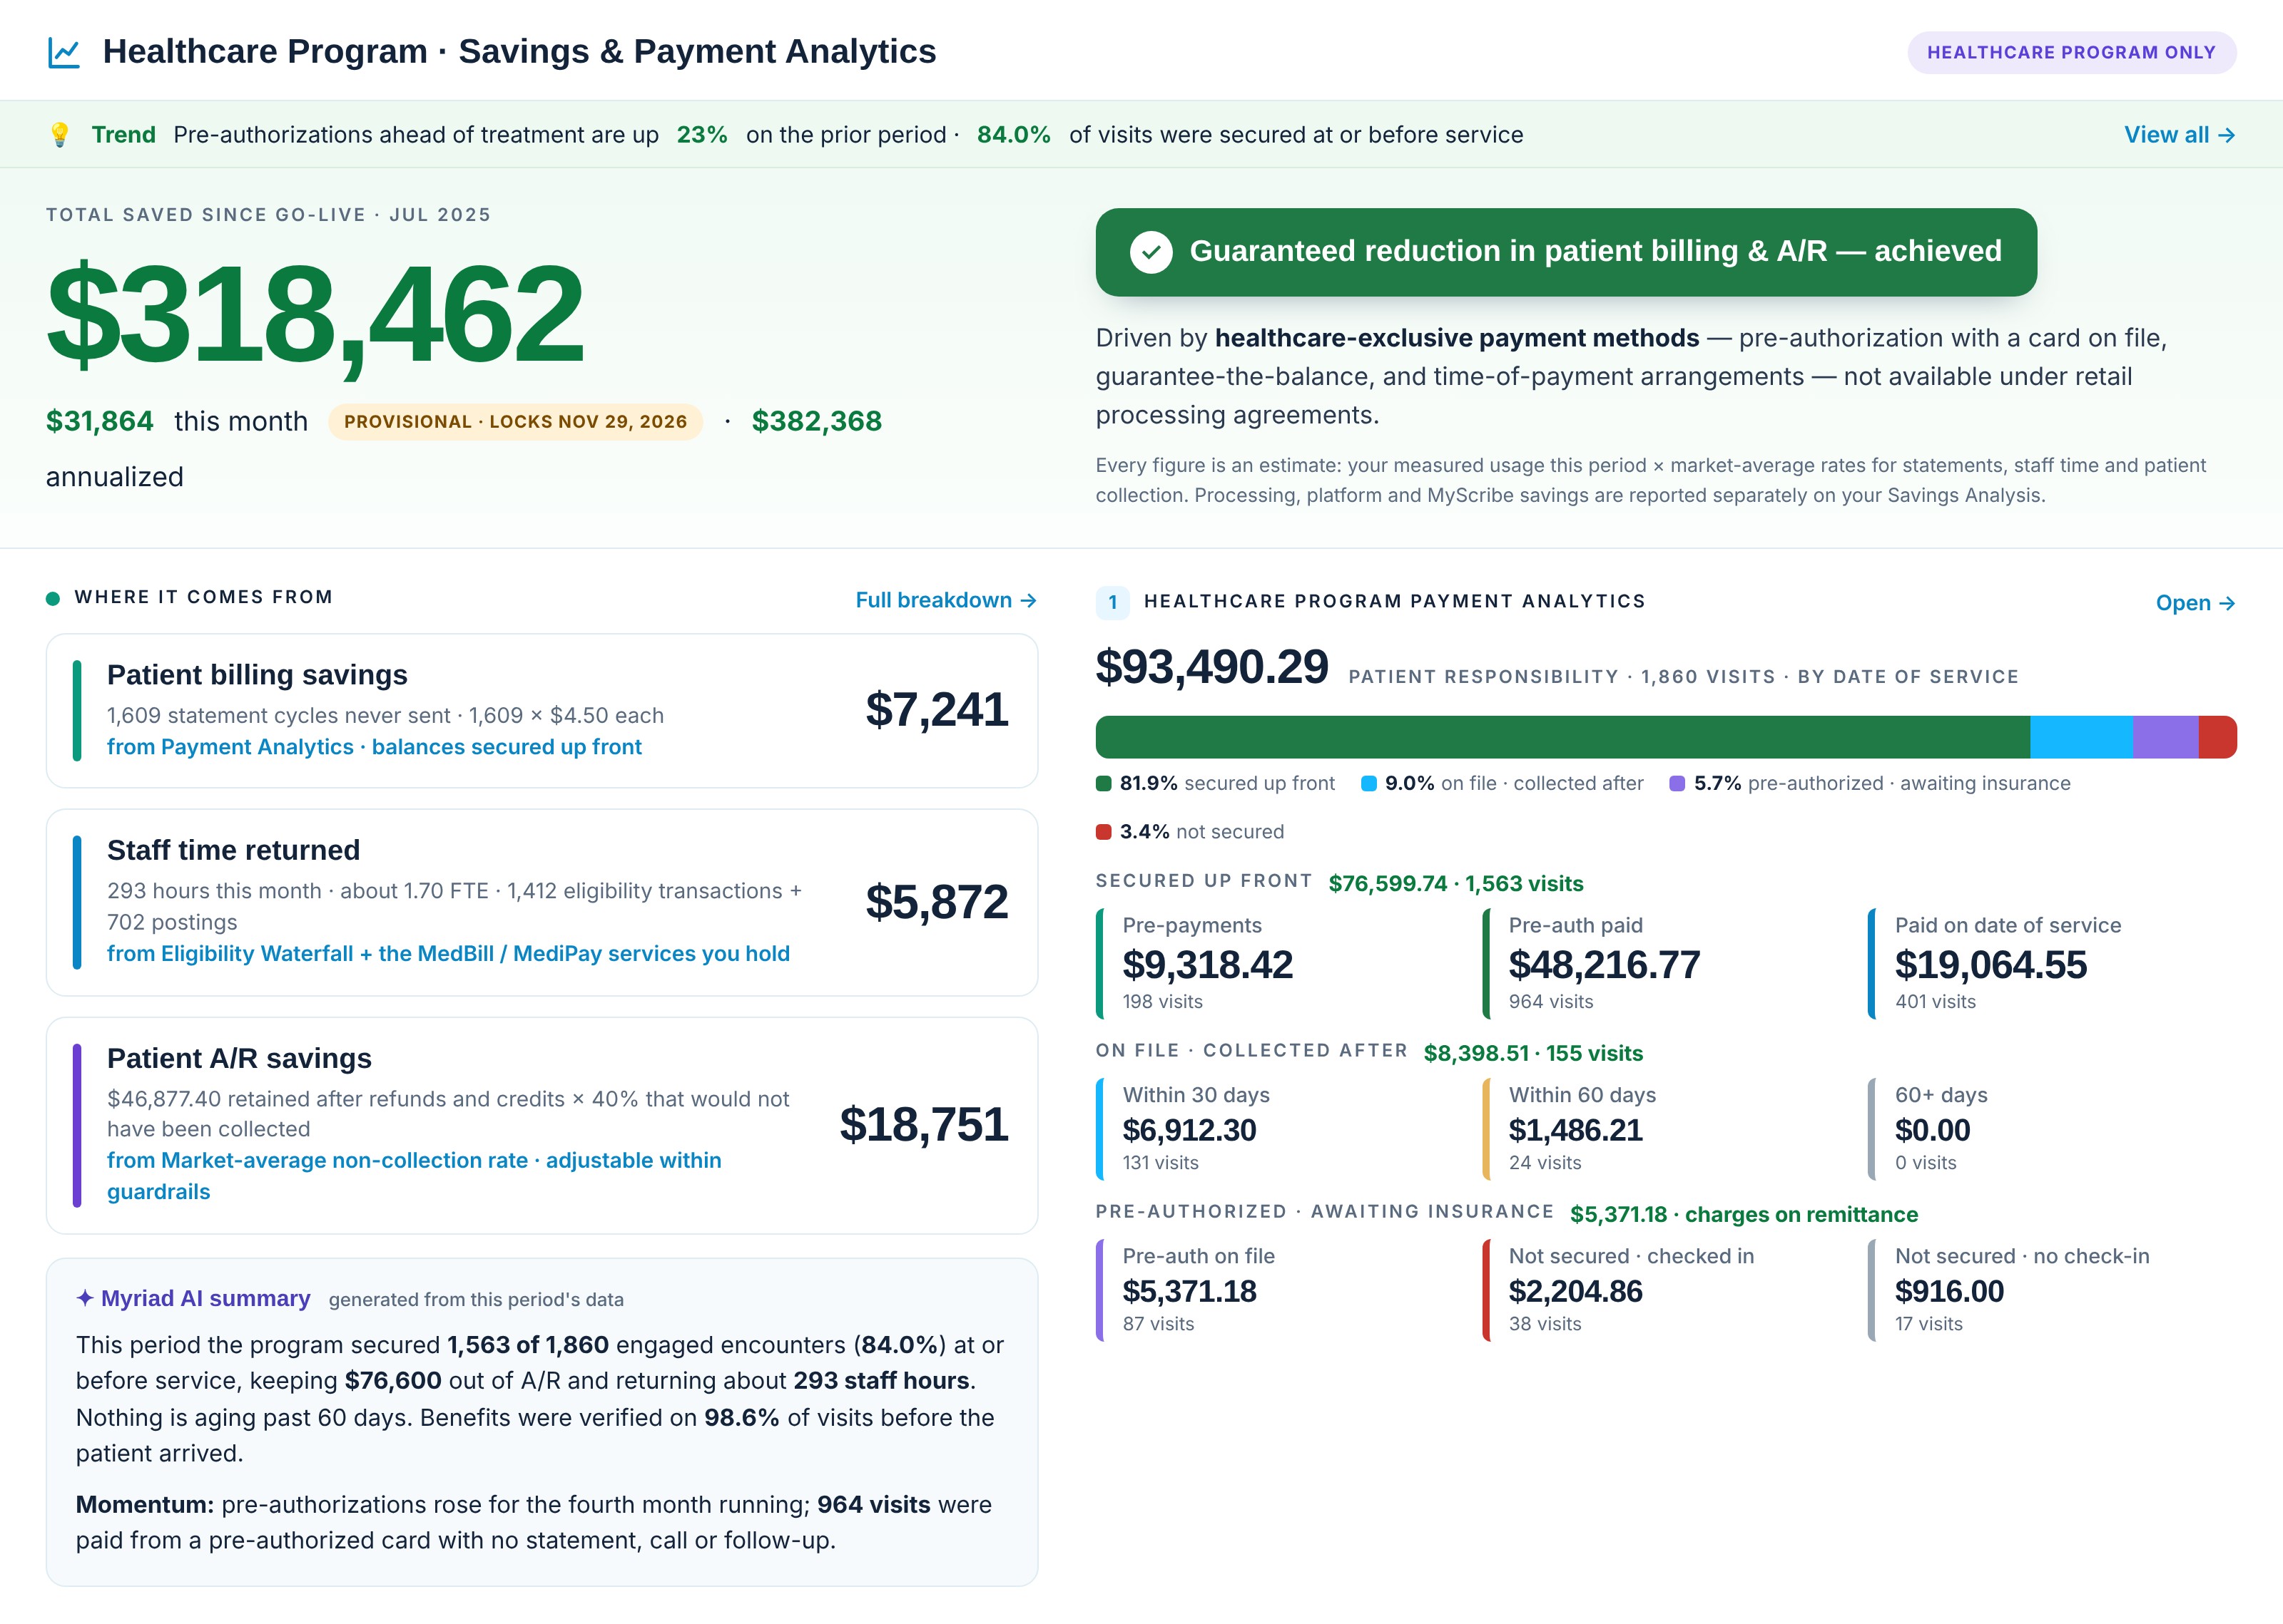2283x1624 pixels.
Task: Select the Paid on date of service tile
Action: pos(2051,963)
